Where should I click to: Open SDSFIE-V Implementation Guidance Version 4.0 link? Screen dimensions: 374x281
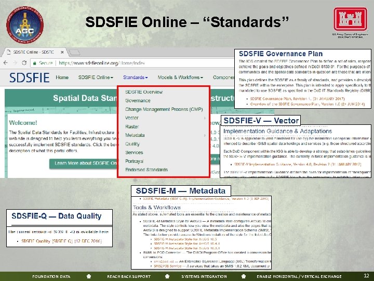(298, 164)
